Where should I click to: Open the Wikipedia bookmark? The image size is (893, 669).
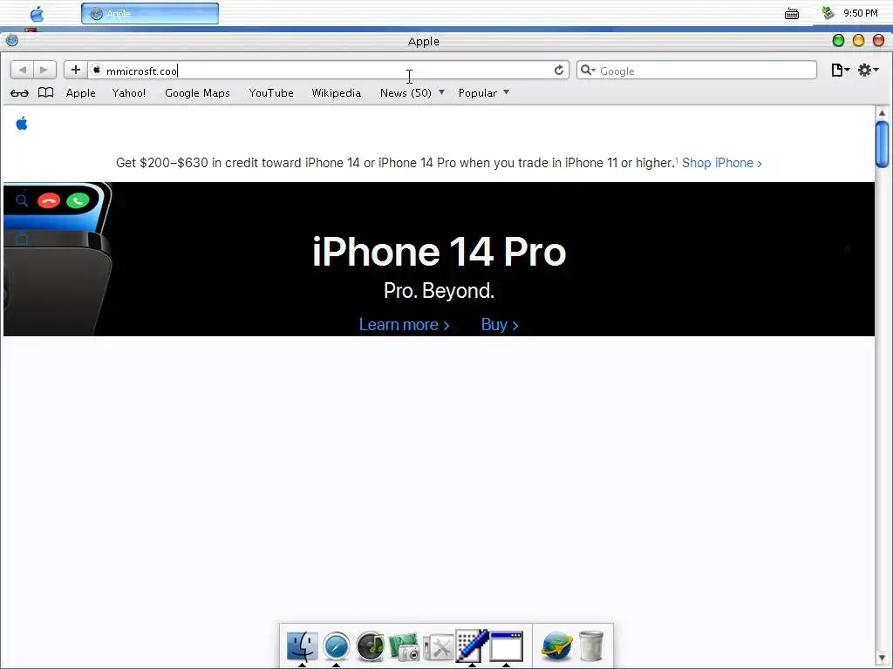pyautogui.click(x=336, y=92)
